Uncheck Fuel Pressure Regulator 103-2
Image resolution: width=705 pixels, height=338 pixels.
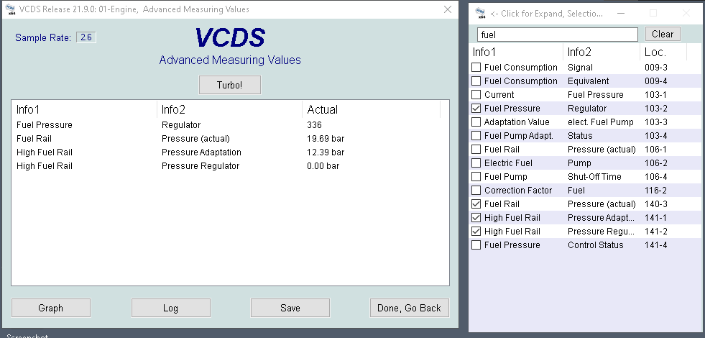[476, 109]
